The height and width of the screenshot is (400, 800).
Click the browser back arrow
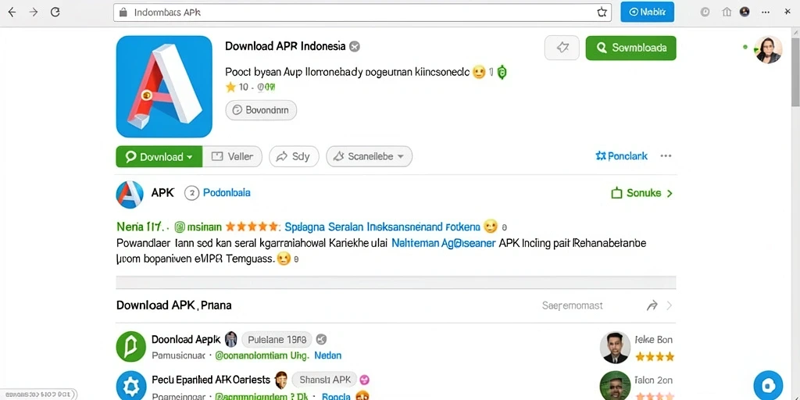[x=12, y=12]
